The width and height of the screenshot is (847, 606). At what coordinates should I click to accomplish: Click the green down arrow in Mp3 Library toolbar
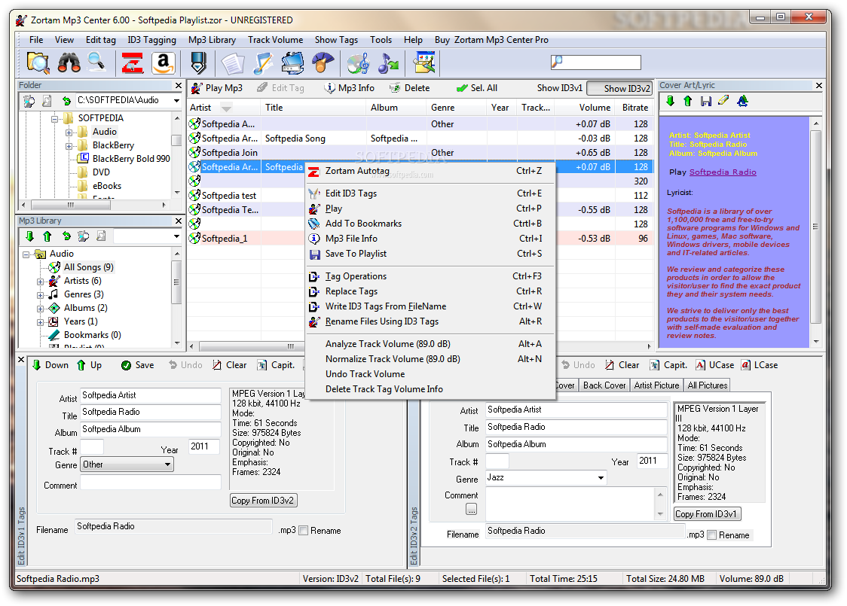29,236
